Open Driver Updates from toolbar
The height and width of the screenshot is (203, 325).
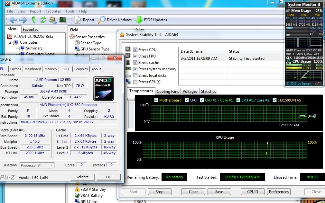click(x=115, y=20)
